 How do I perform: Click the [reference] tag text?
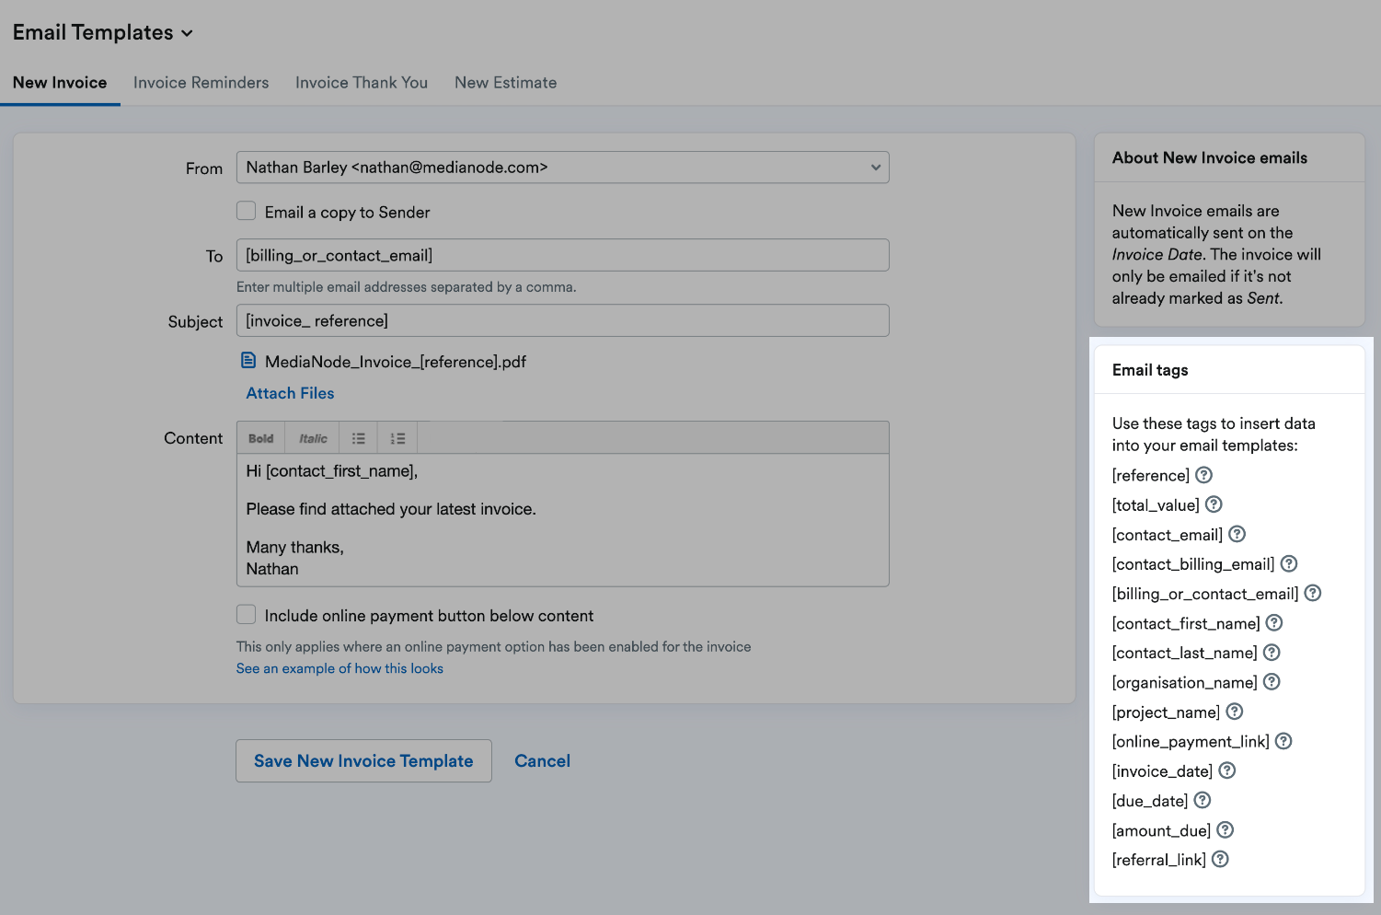[1151, 475]
